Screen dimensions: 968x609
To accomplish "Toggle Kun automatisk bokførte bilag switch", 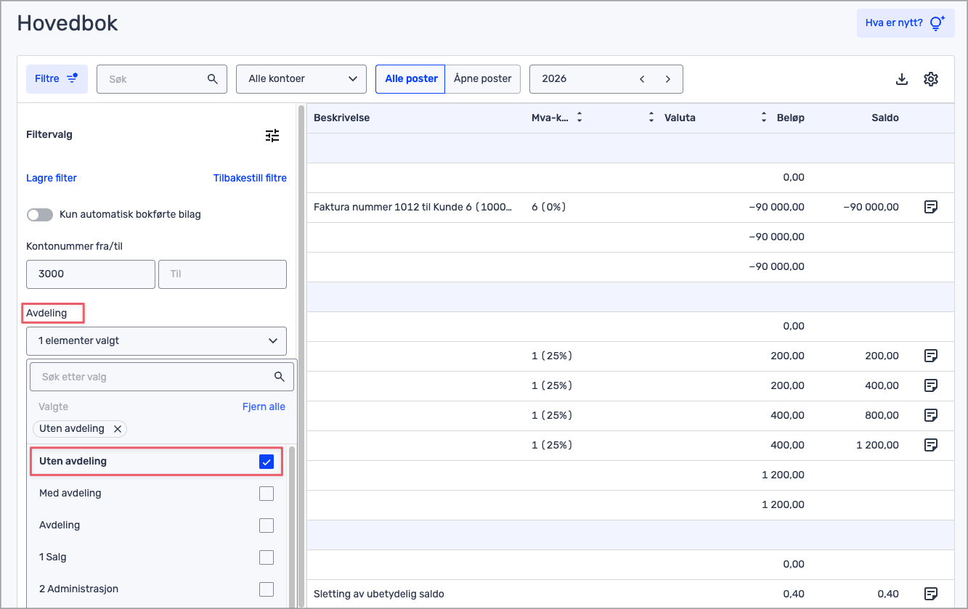I will tap(40, 215).
